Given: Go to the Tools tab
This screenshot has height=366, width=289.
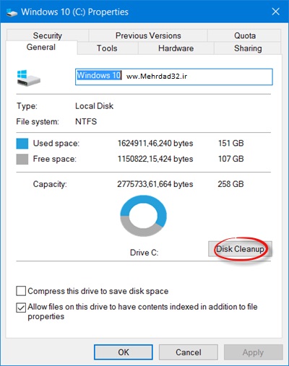Looking at the screenshot, I should click(x=107, y=48).
